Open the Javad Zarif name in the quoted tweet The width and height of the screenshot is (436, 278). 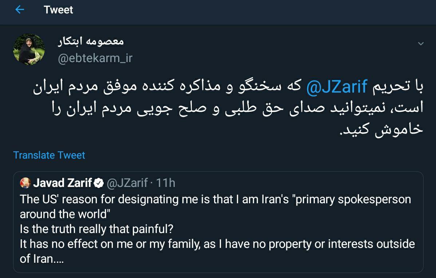62,183
